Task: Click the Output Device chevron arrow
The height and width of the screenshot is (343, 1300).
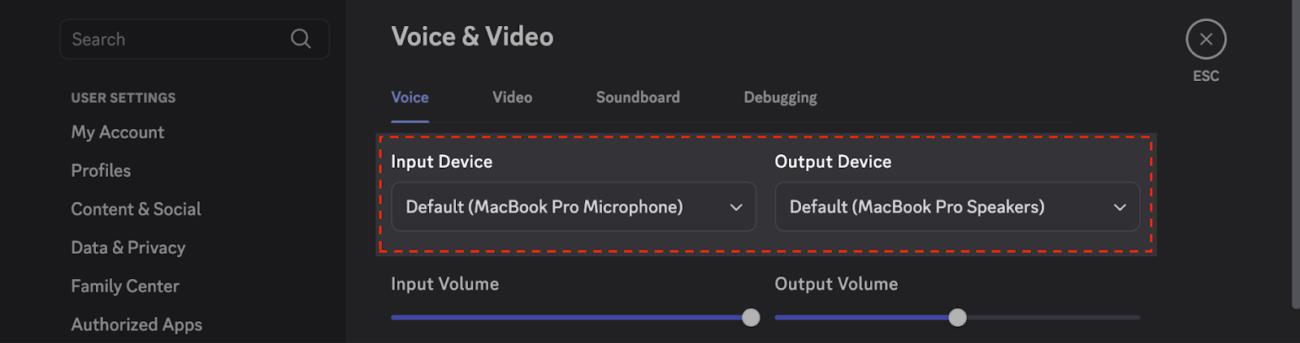Action: 1120,208
